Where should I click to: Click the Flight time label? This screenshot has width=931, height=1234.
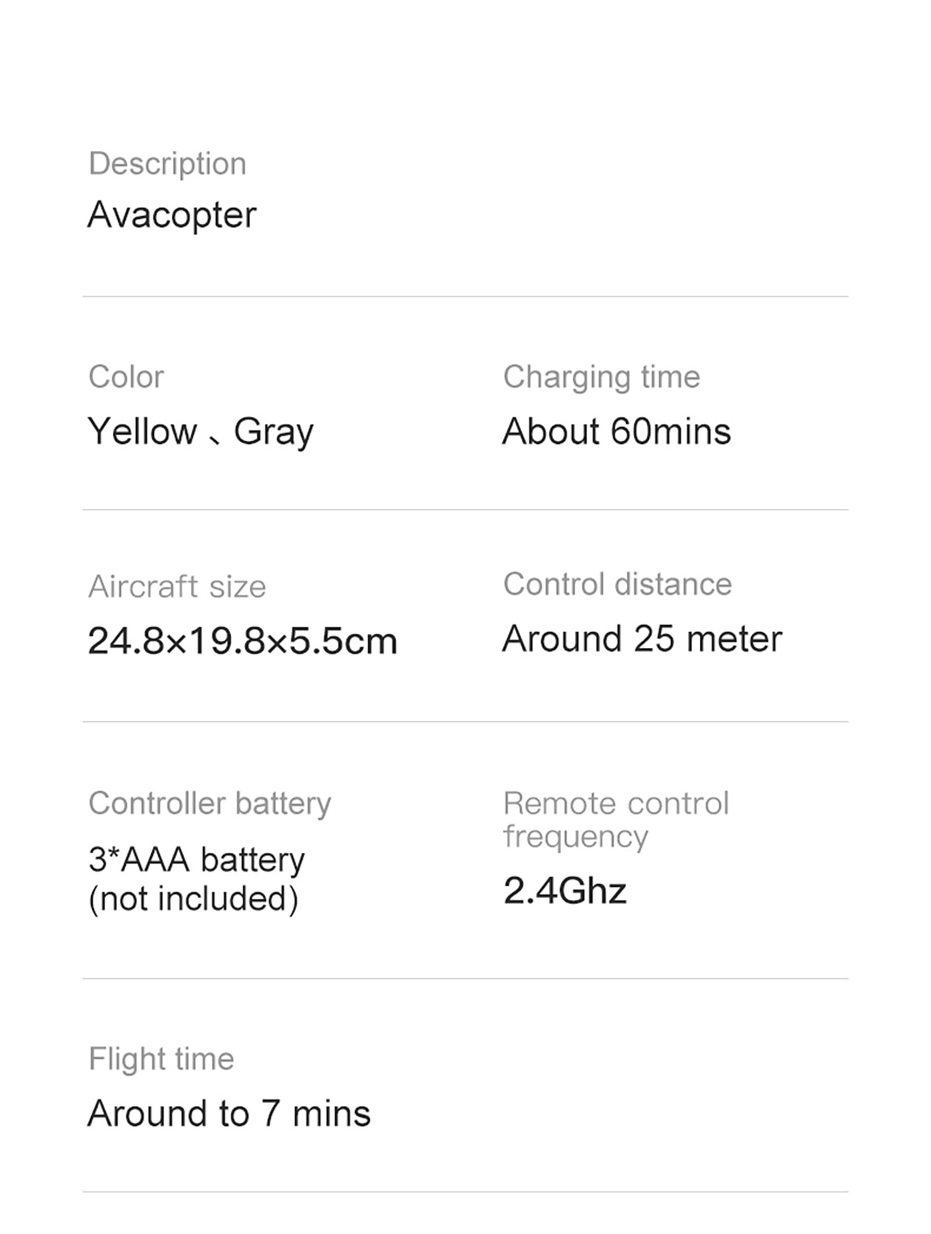161,1059
